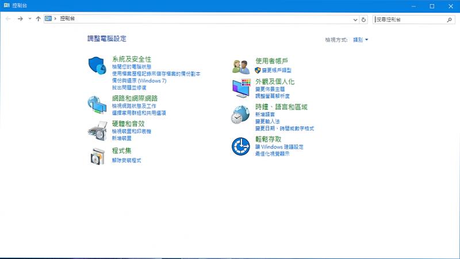Go up one level with up arrow
Screen dimensions: 460x259
[x=38, y=19]
